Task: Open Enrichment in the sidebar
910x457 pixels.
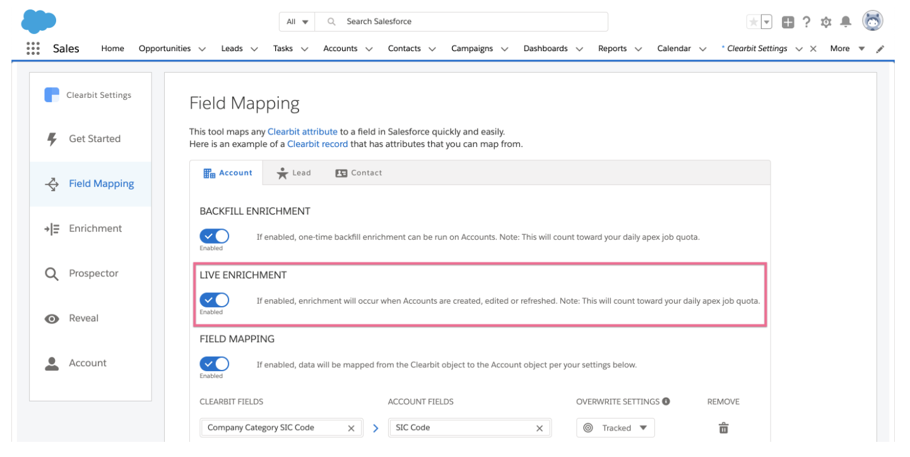Action: pyautogui.click(x=90, y=228)
